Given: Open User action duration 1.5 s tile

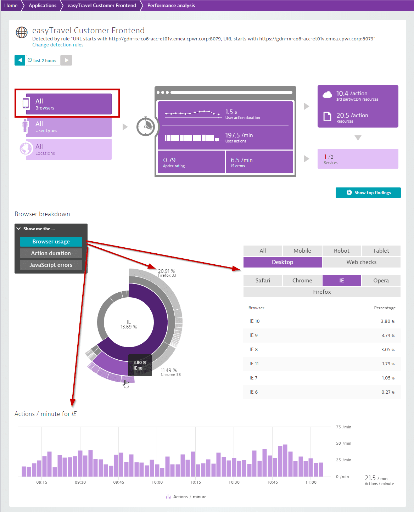Looking at the screenshot, I should (225, 114).
